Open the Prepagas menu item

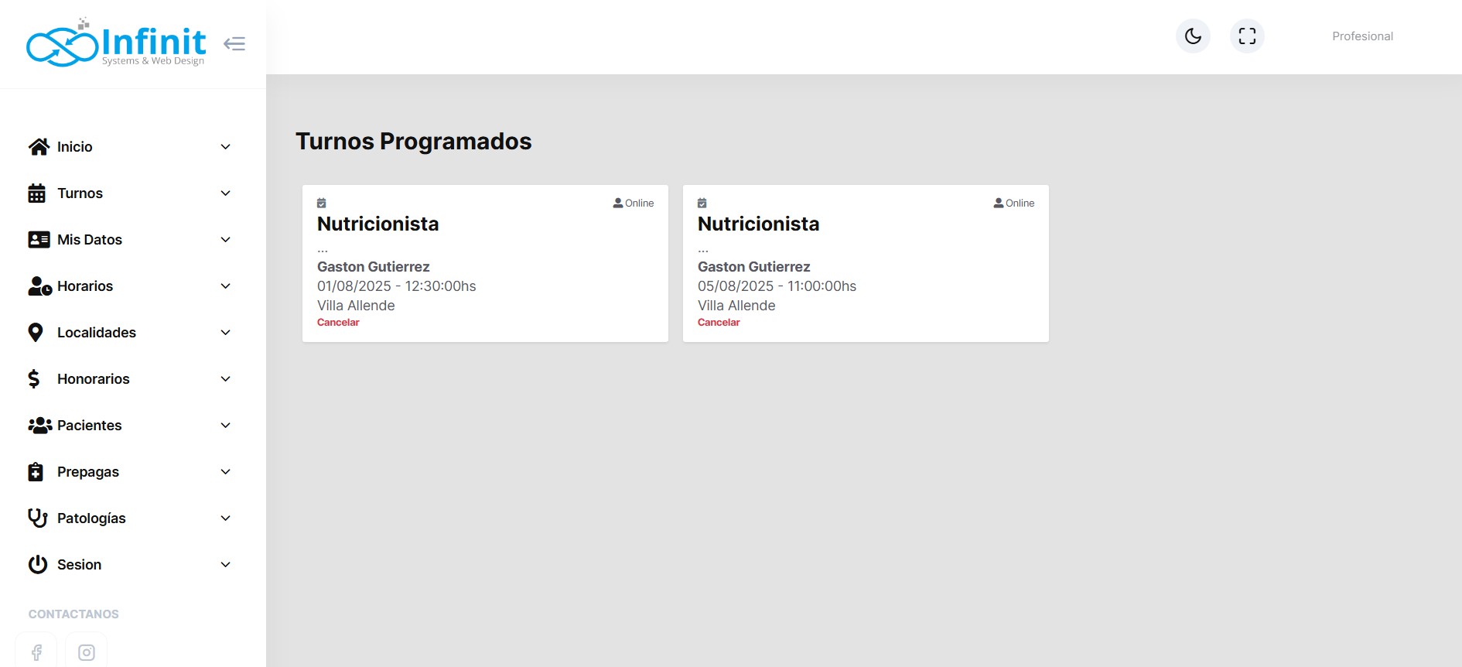[88, 472]
